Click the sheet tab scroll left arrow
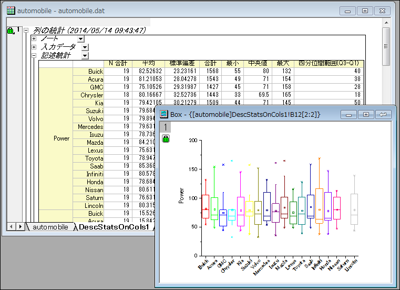400x290 pixels. tap(11, 226)
